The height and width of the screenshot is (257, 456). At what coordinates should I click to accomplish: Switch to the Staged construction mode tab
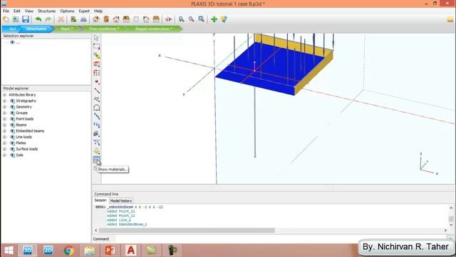pyautogui.click(x=153, y=29)
